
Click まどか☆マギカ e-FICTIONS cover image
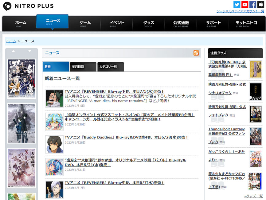(x=255, y=181)
